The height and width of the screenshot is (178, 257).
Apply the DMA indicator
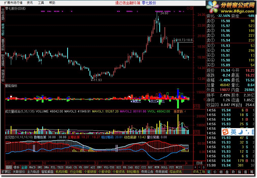(x=46, y=167)
